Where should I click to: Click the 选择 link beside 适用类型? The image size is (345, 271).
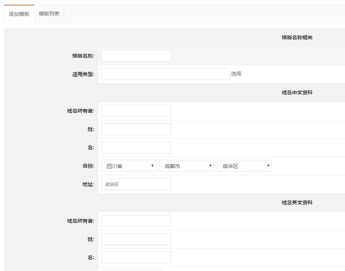pos(236,74)
